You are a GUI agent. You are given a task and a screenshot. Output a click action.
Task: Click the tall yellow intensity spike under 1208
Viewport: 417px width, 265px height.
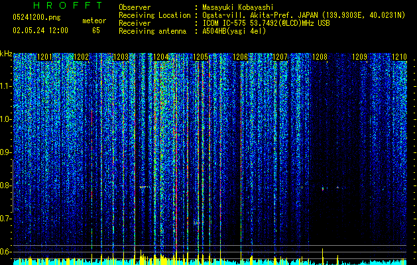point(323,256)
